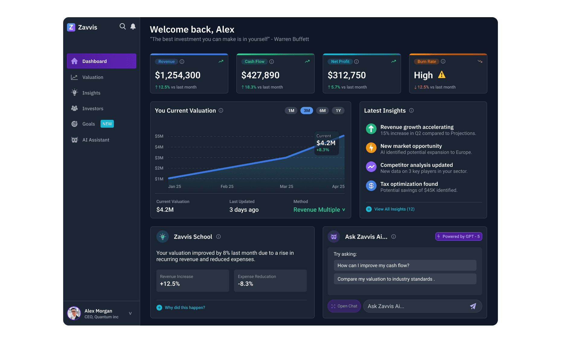Click the $1,254,300 revenue value
This screenshot has height=343, width=561.
click(178, 75)
